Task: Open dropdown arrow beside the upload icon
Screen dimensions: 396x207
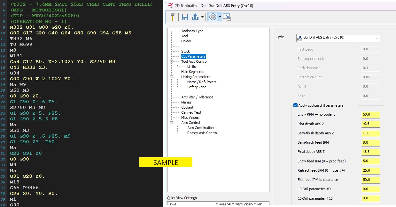Action: [x=202, y=17]
